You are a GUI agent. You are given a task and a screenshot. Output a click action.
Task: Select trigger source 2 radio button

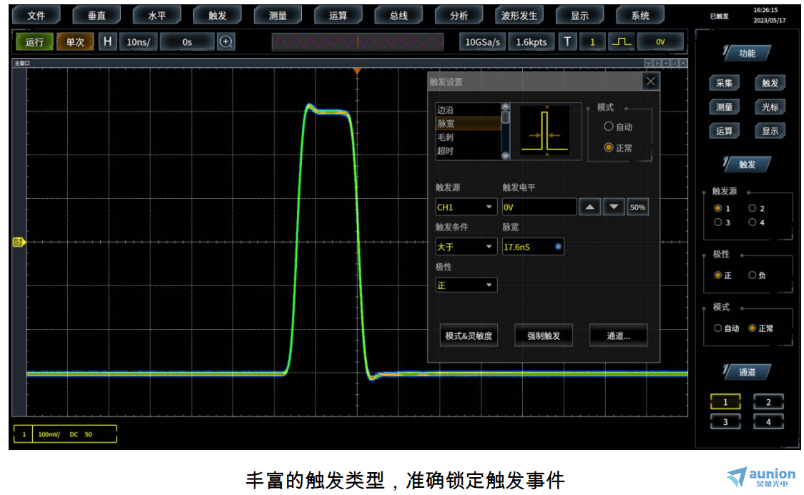coord(752,209)
